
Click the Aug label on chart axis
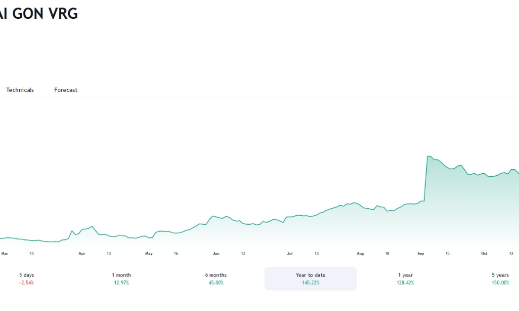click(x=360, y=254)
